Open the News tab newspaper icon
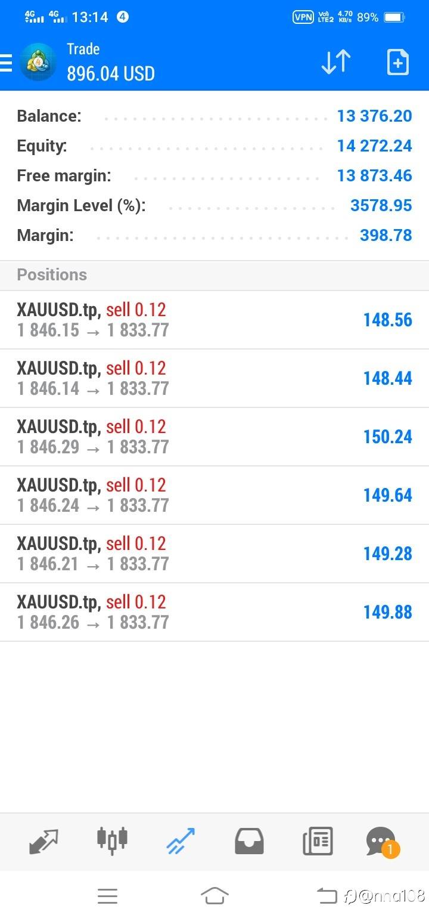429x921 pixels. pyautogui.click(x=318, y=841)
